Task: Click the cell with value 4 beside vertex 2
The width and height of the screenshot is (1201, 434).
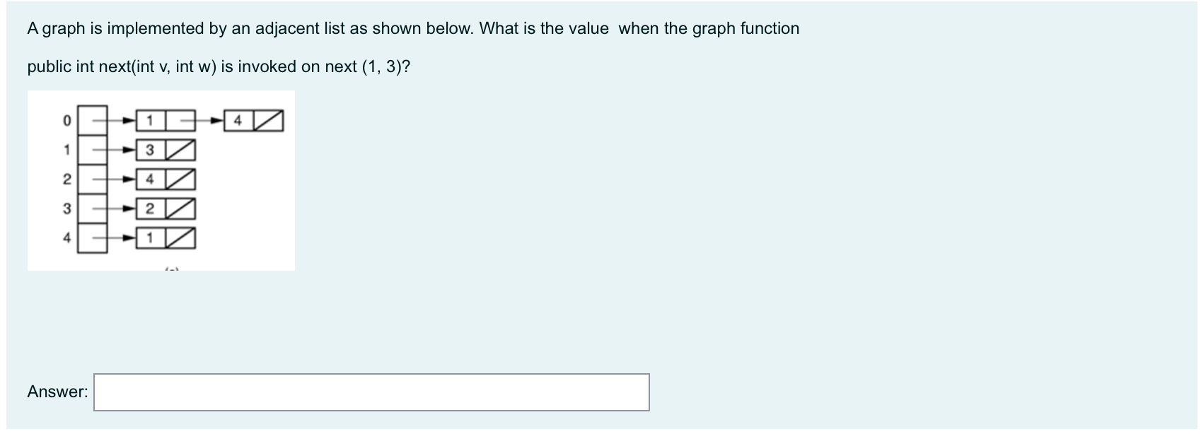Action: point(149,179)
